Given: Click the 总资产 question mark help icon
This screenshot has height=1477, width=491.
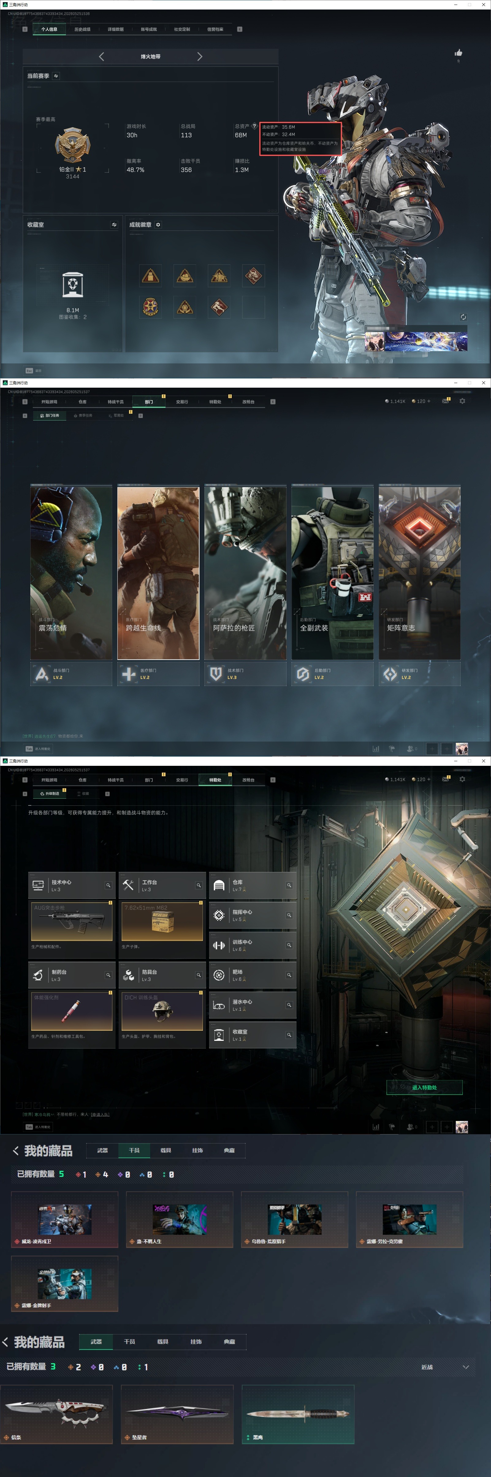Looking at the screenshot, I should pyautogui.click(x=254, y=126).
